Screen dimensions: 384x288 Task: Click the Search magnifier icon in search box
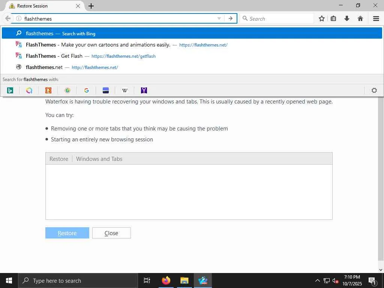(244, 18)
